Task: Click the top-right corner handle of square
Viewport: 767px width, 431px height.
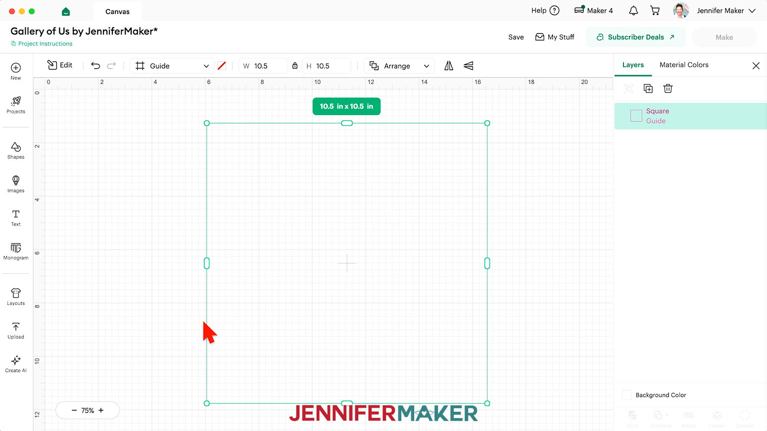Action: coord(487,123)
